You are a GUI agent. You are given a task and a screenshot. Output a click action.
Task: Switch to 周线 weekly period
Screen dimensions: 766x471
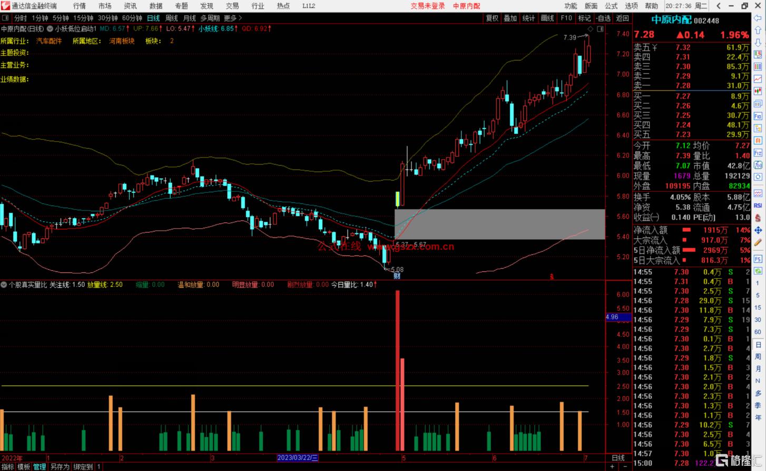172,18
